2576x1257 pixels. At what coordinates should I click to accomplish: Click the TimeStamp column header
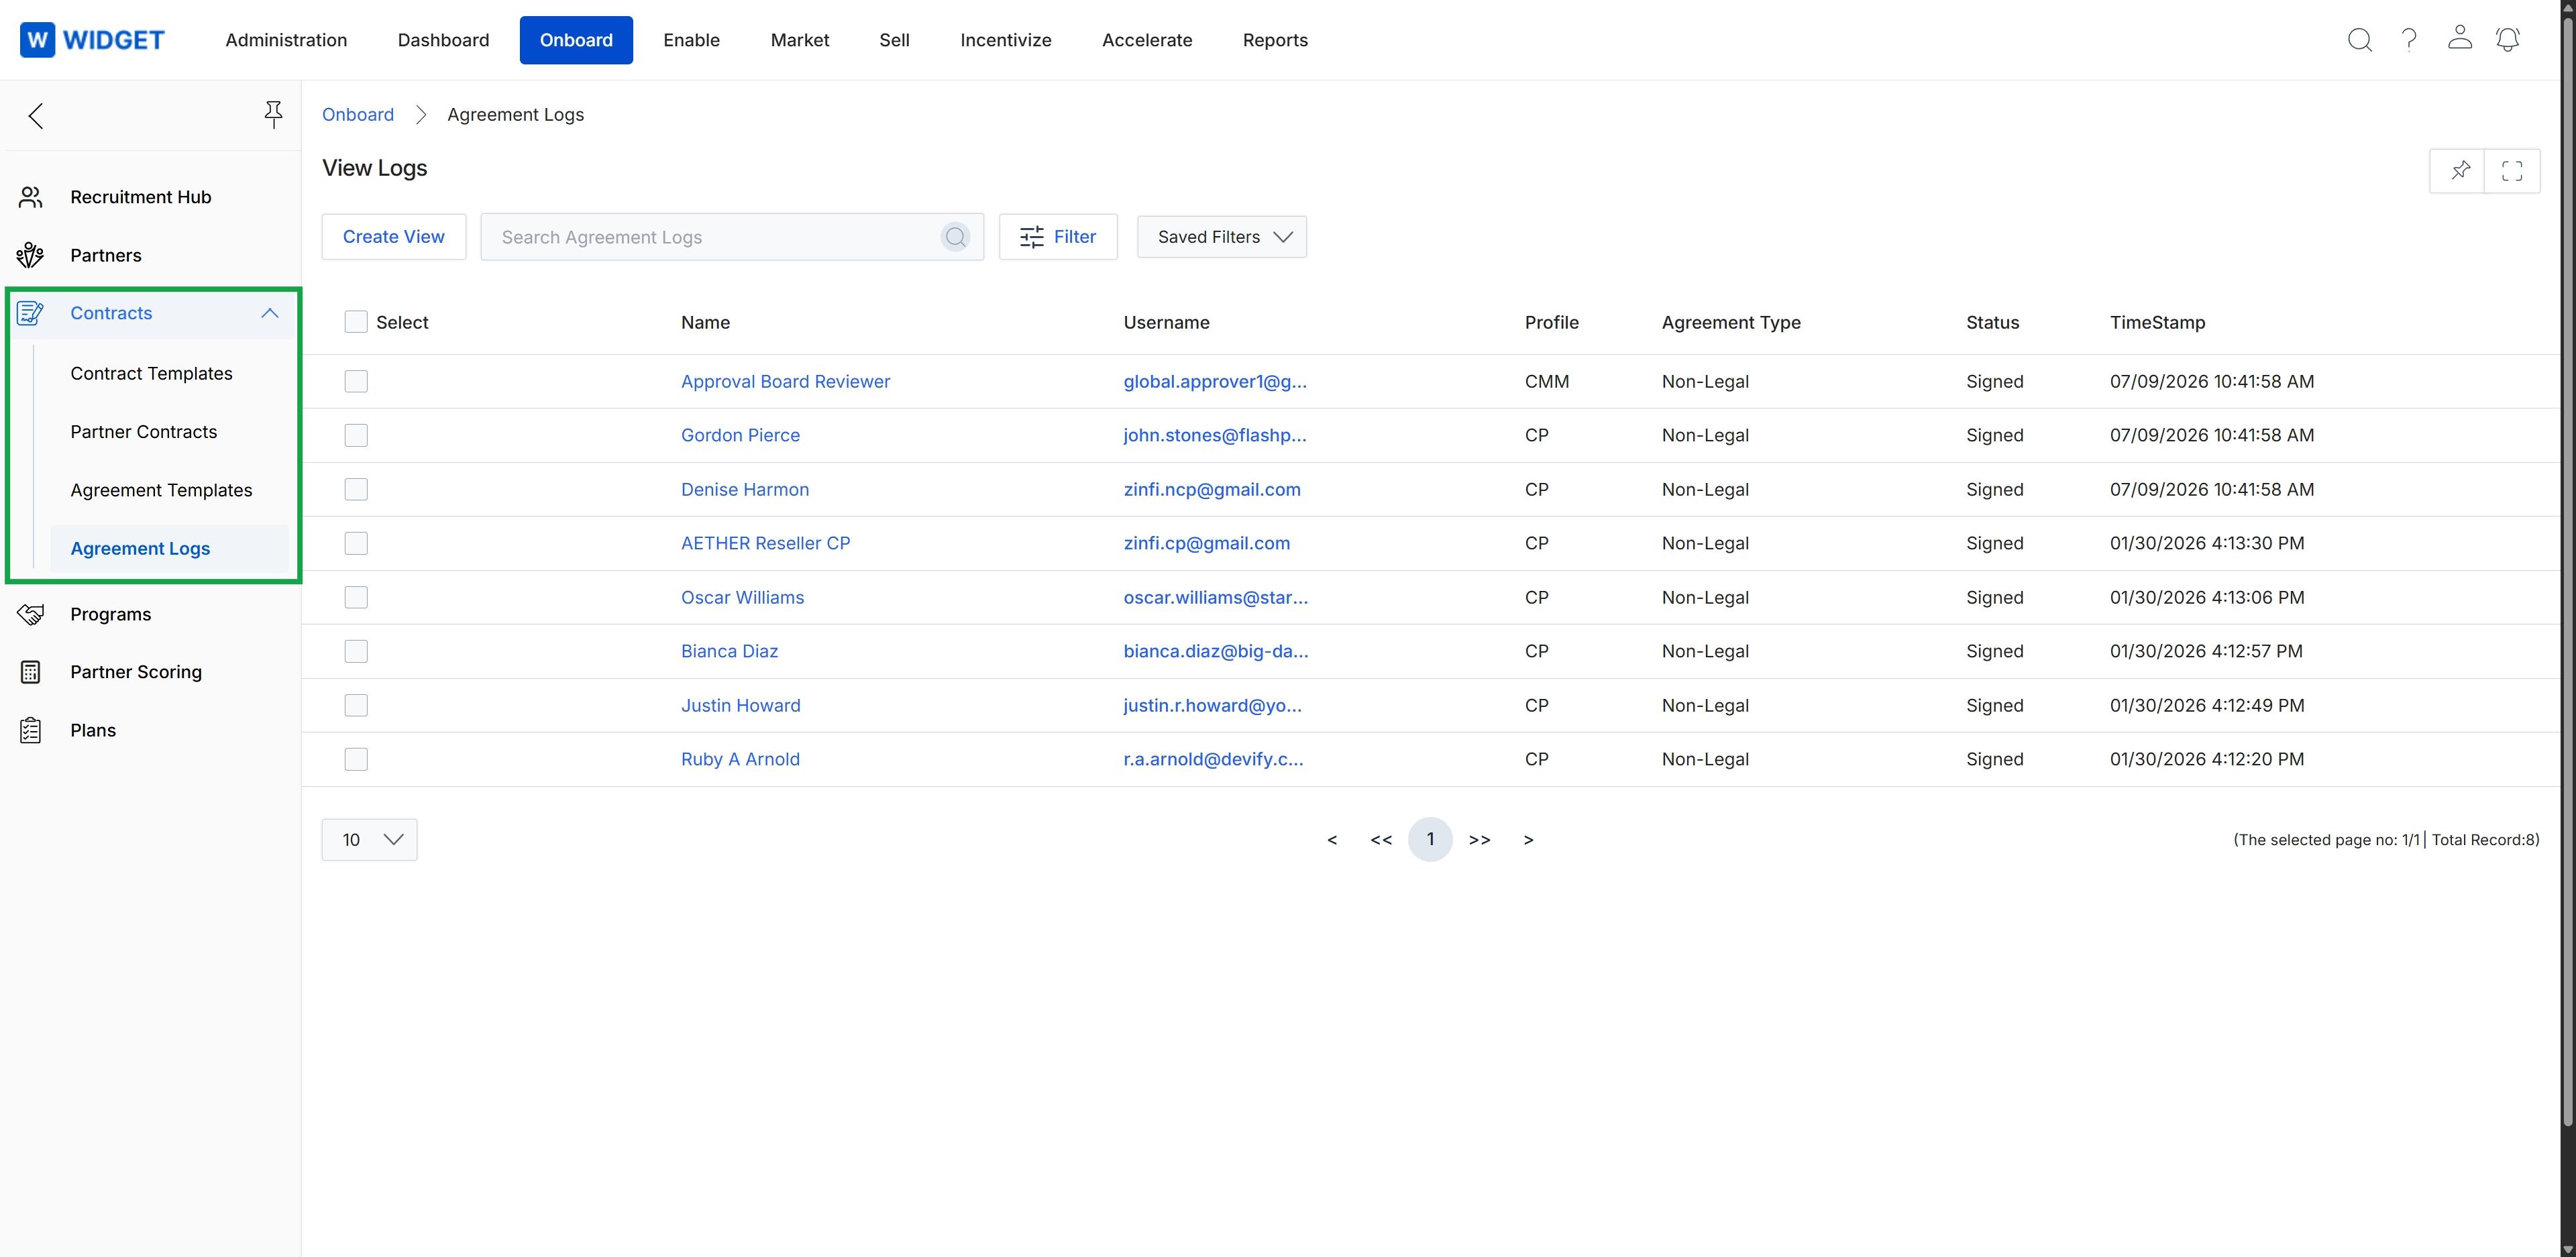(x=2157, y=322)
